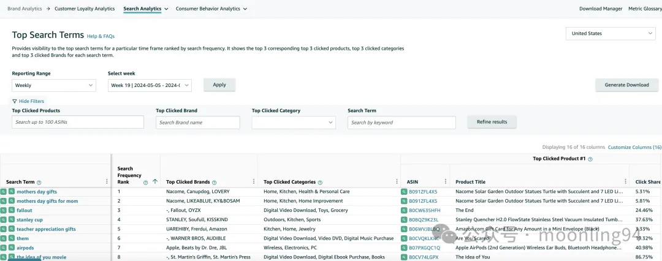The width and height of the screenshot is (662, 261).
Task: Open the 'fallout' search term link
Action: [x=25, y=210]
